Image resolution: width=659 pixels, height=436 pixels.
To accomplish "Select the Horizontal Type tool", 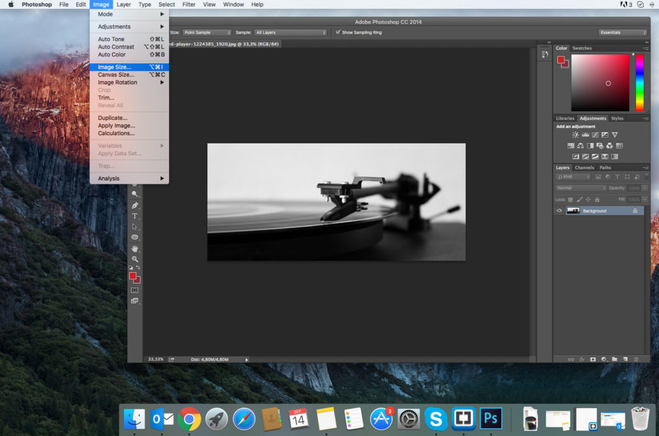I will pyautogui.click(x=135, y=216).
